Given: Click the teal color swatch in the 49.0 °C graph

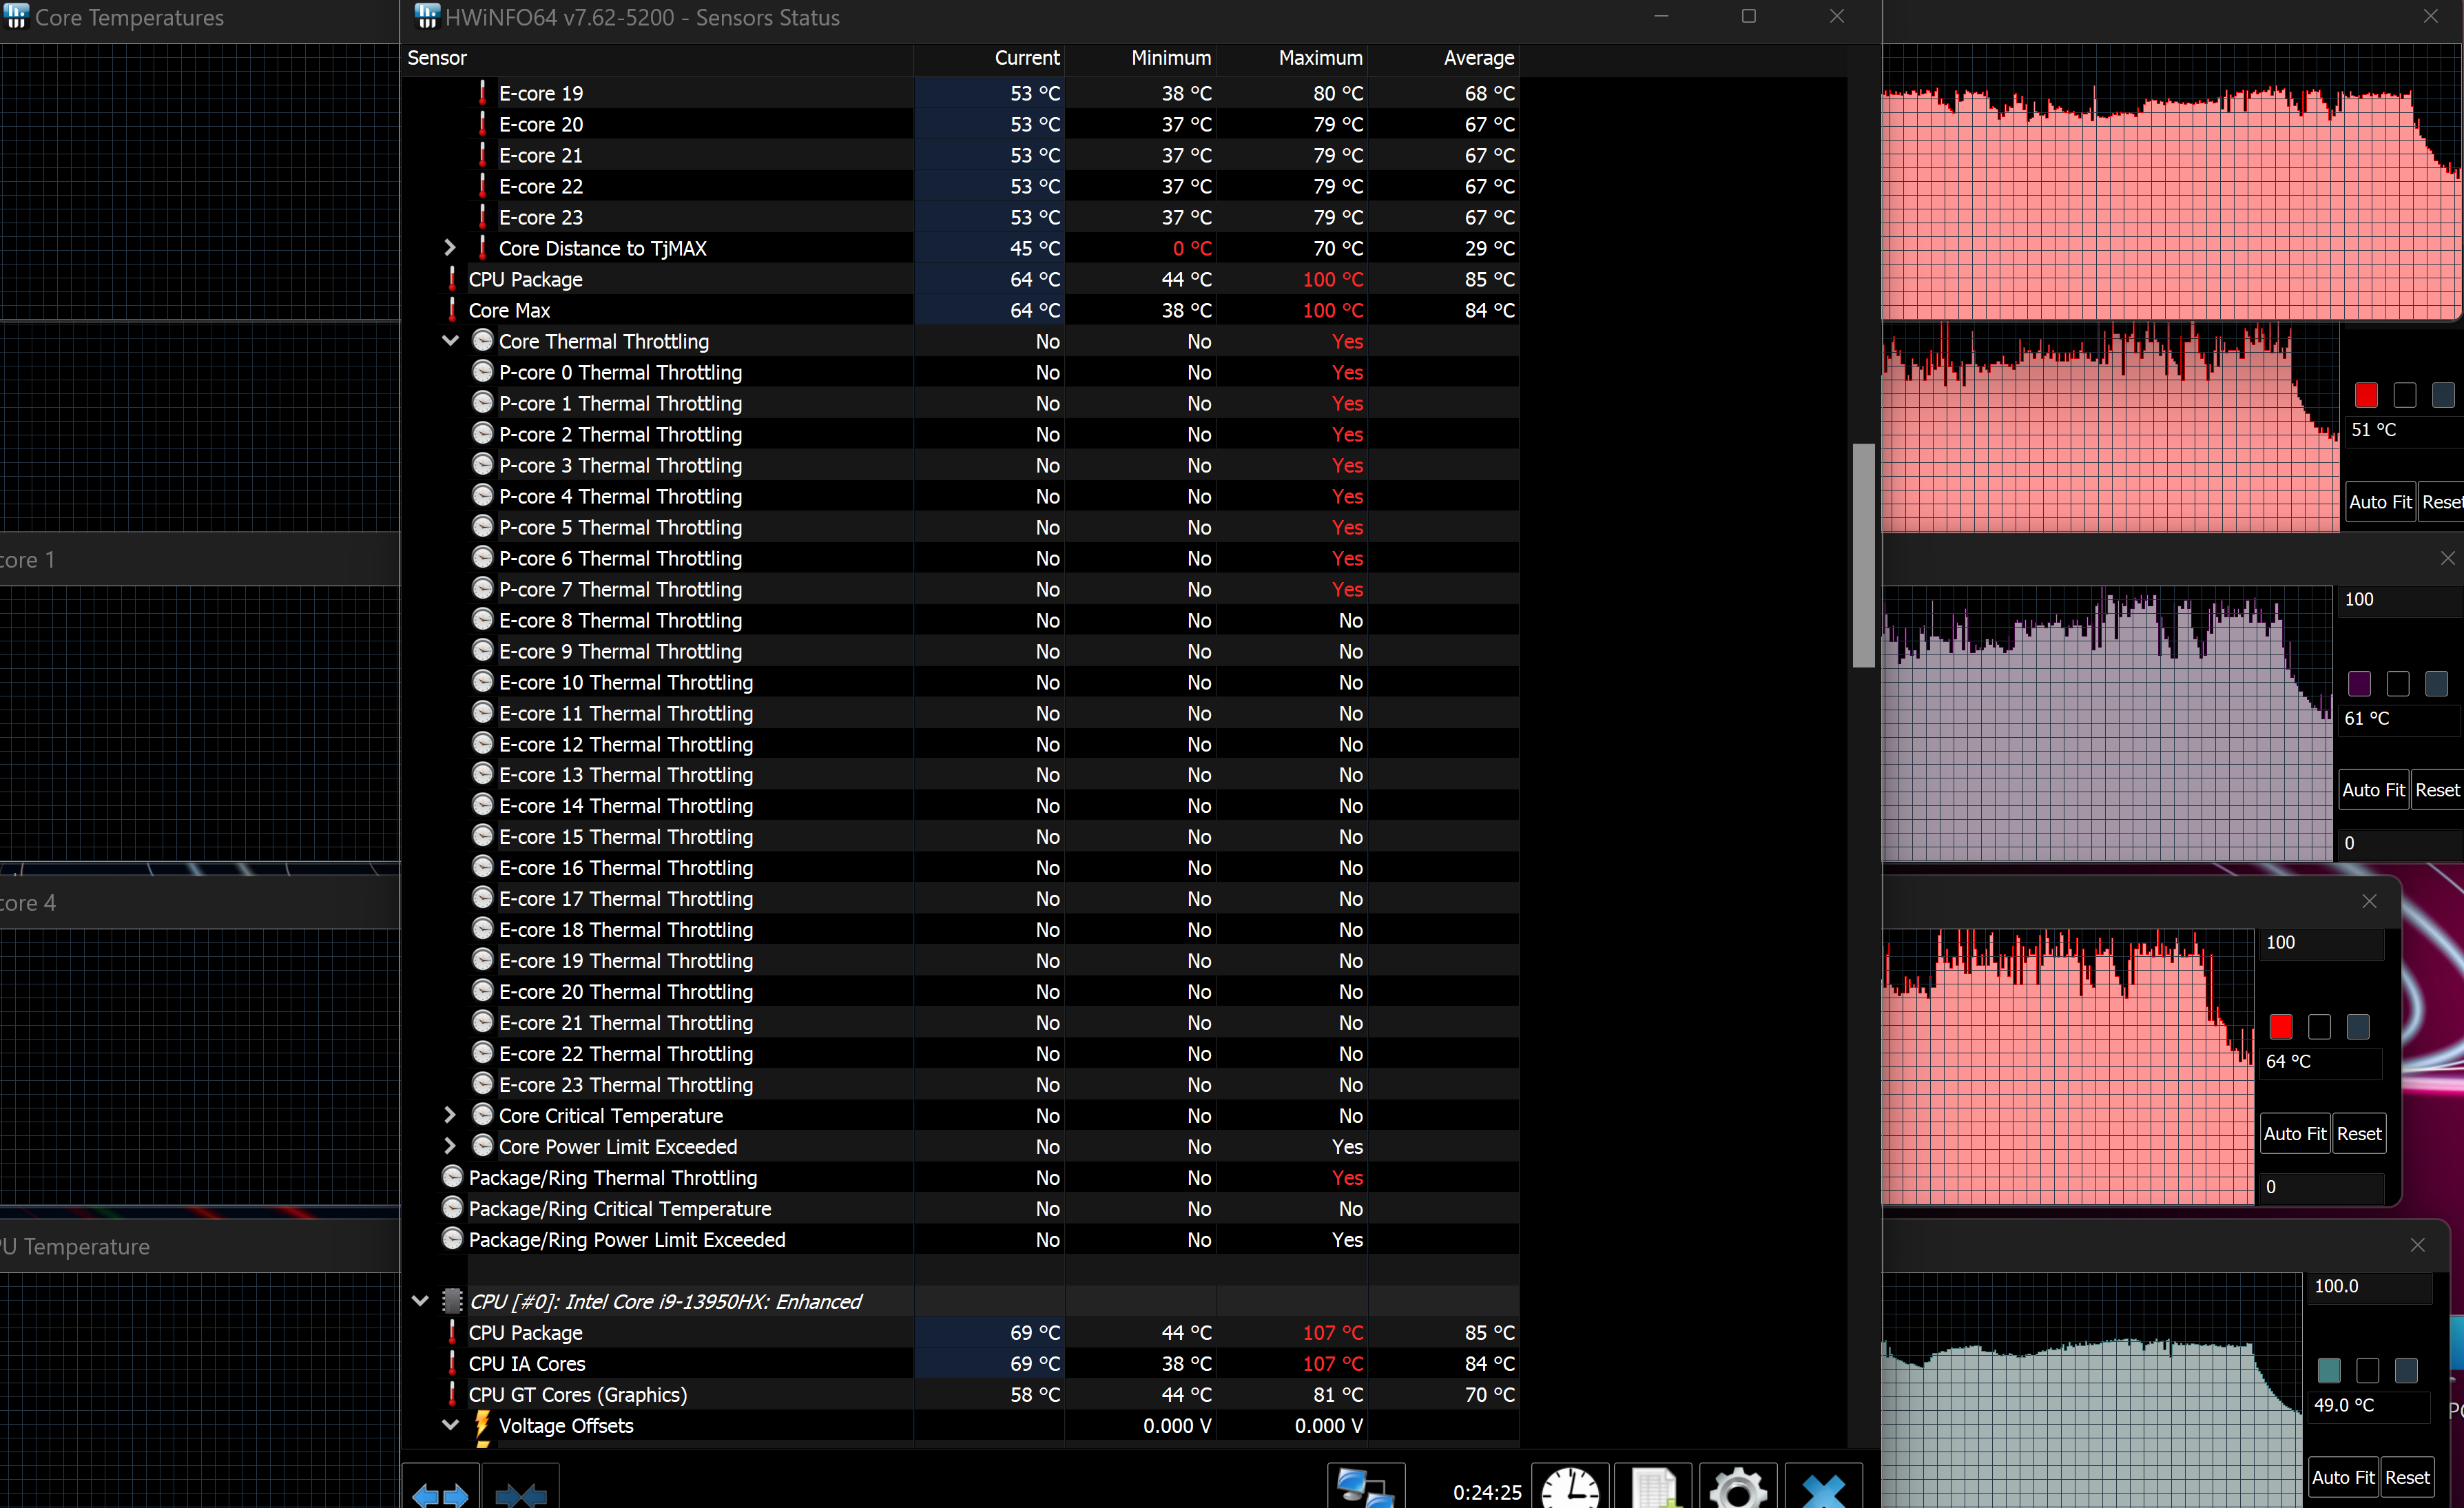Looking at the screenshot, I should pyautogui.click(x=2329, y=1371).
